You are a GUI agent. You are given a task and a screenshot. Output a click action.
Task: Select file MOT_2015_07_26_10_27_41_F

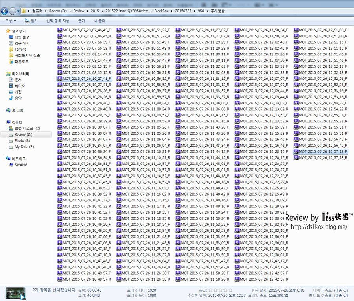click(84, 79)
